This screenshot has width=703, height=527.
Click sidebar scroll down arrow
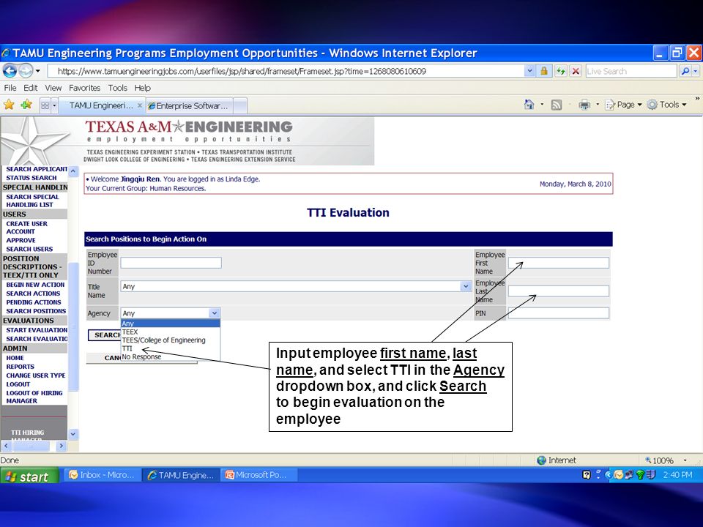pos(73,434)
